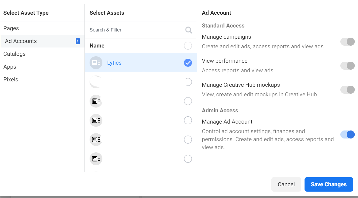Click the Manage Ad Account label
Viewport: 358px width, 198px height.
[x=227, y=122]
